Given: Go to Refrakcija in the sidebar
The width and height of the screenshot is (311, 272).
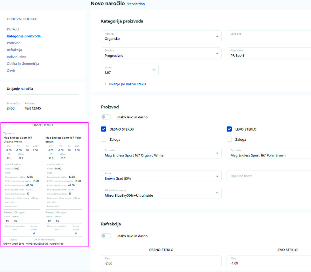Looking at the screenshot, I should tap(14, 50).
